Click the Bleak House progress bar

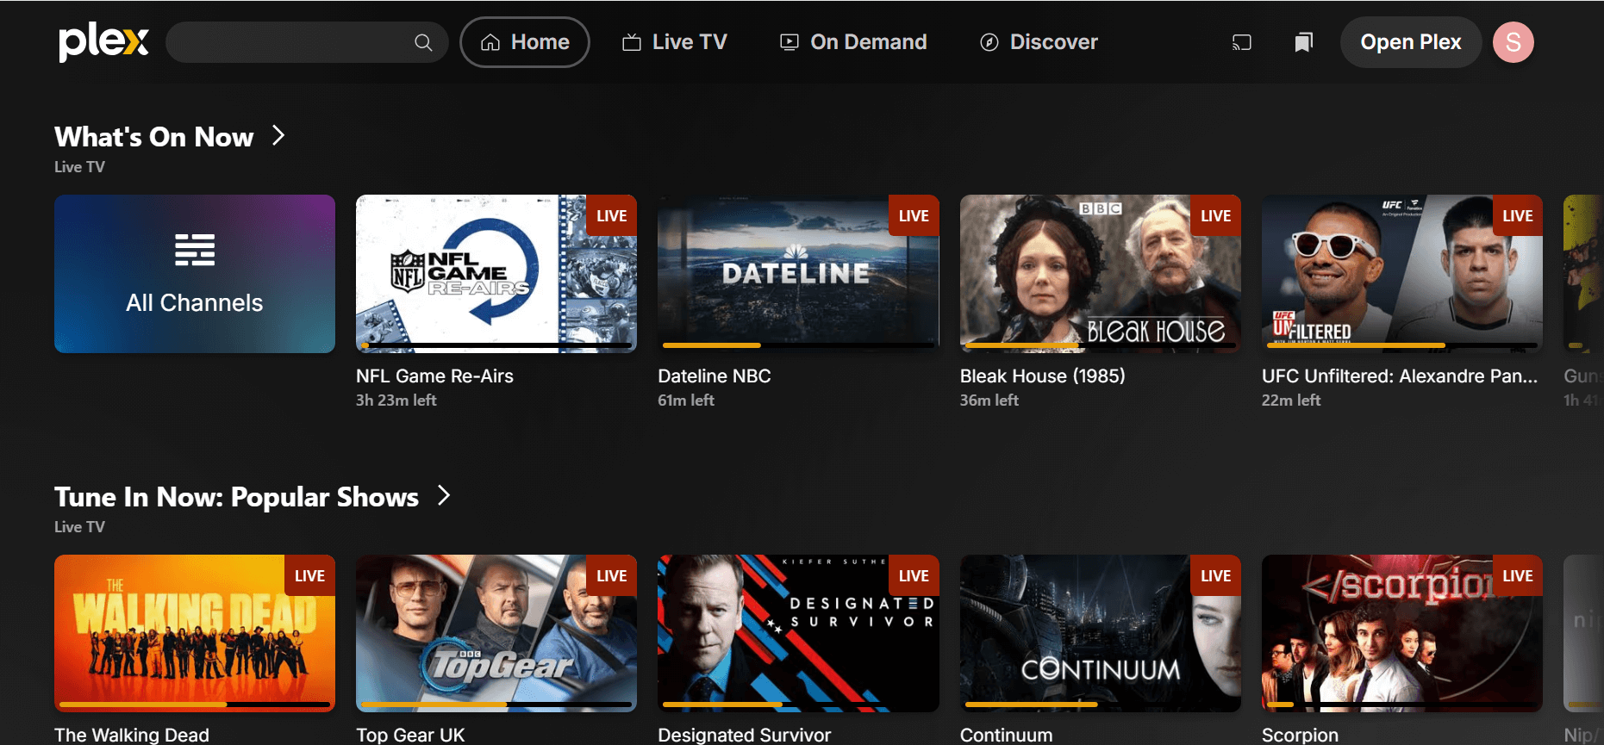click(x=1100, y=345)
